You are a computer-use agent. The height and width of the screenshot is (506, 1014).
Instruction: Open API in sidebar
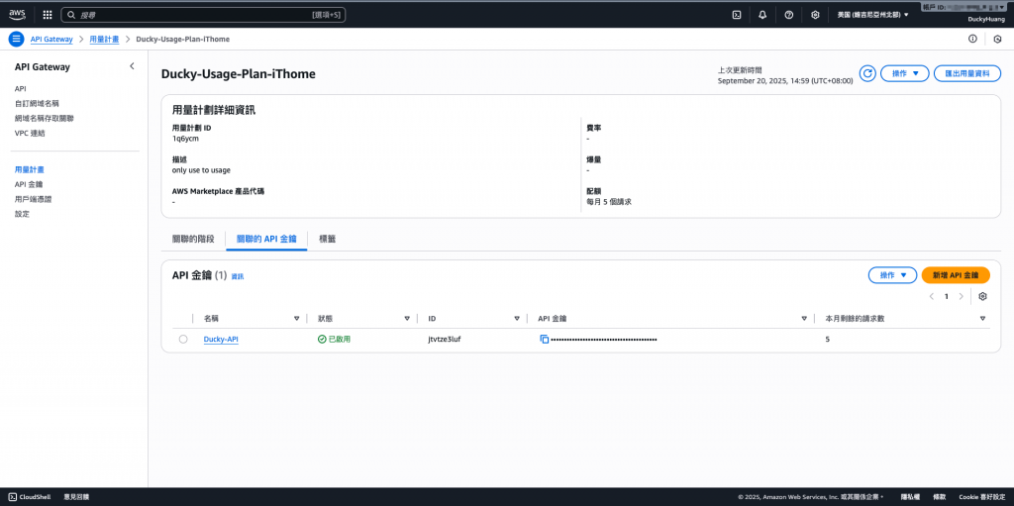coord(20,89)
